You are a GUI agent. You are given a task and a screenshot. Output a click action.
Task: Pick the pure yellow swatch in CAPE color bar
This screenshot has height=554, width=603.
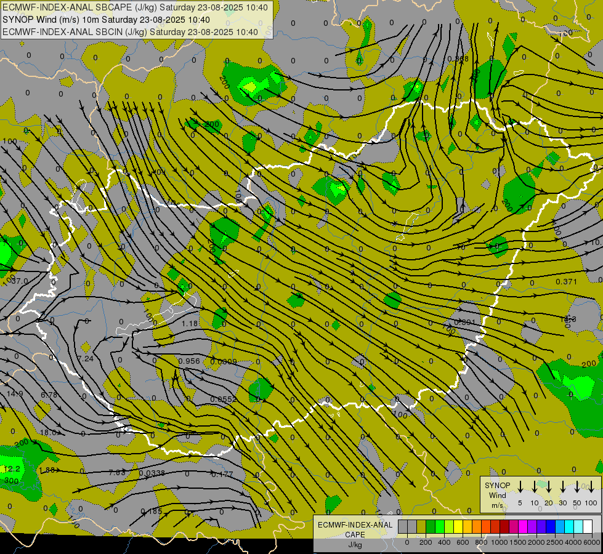(x=458, y=527)
